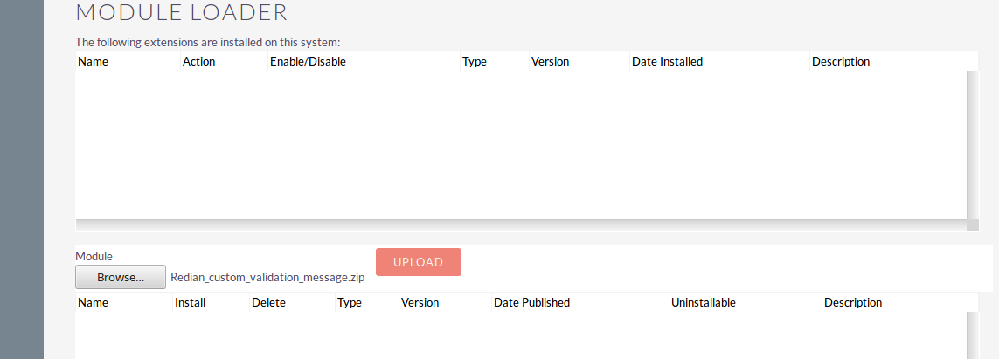Click the Version header in installed table
The width and height of the screenshot is (999, 359).
pyautogui.click(x=550, y=62)
